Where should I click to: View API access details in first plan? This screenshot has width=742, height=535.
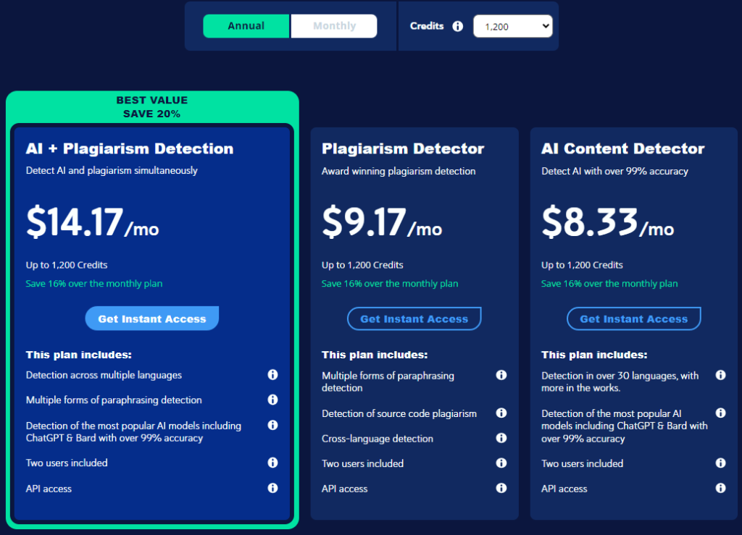(272, 488)
